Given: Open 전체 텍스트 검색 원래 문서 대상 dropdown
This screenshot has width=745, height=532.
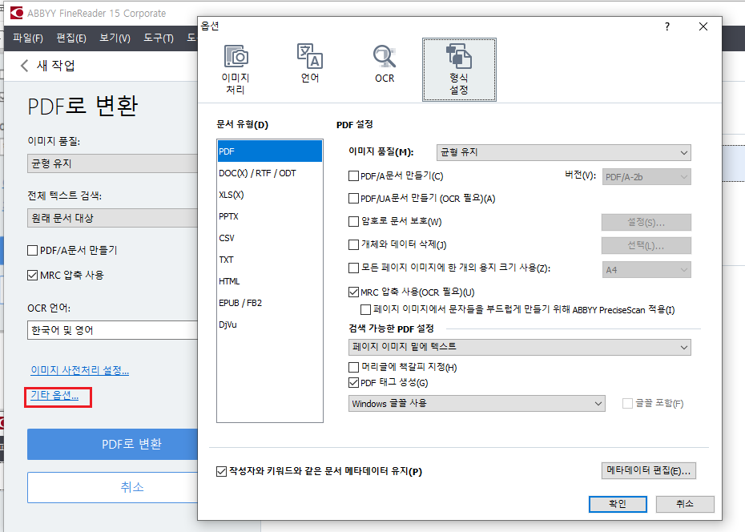Looking at the screenshot, I should pos(112,218).
